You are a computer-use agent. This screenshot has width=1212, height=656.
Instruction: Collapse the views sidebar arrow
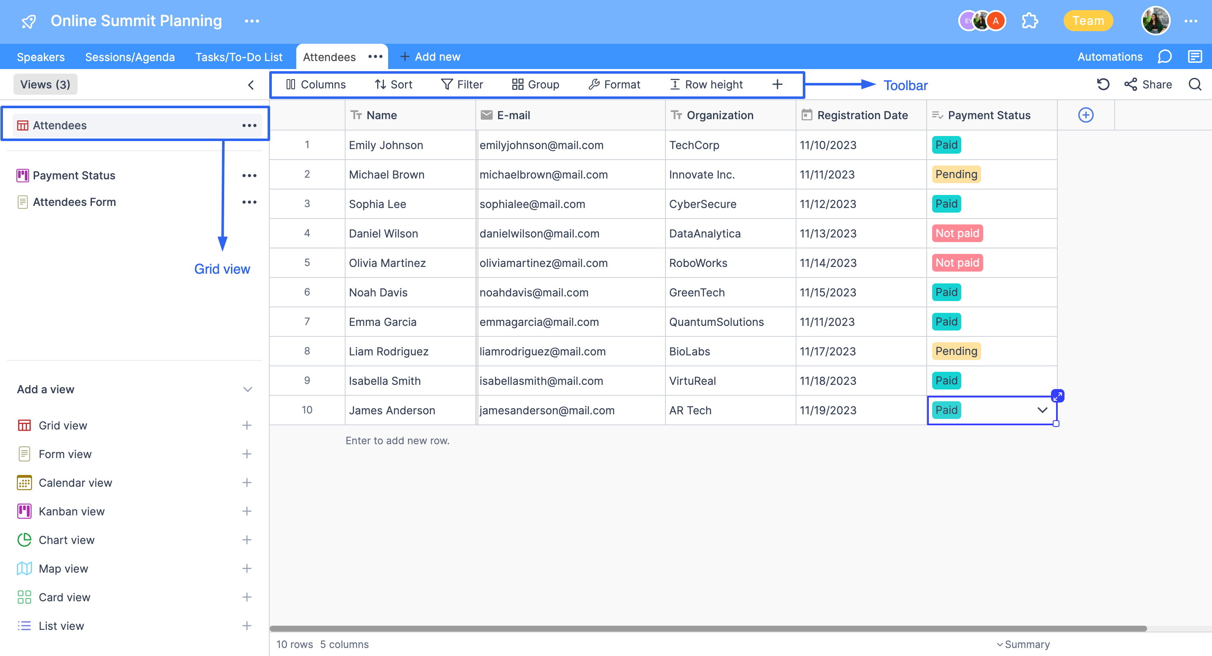251,85
